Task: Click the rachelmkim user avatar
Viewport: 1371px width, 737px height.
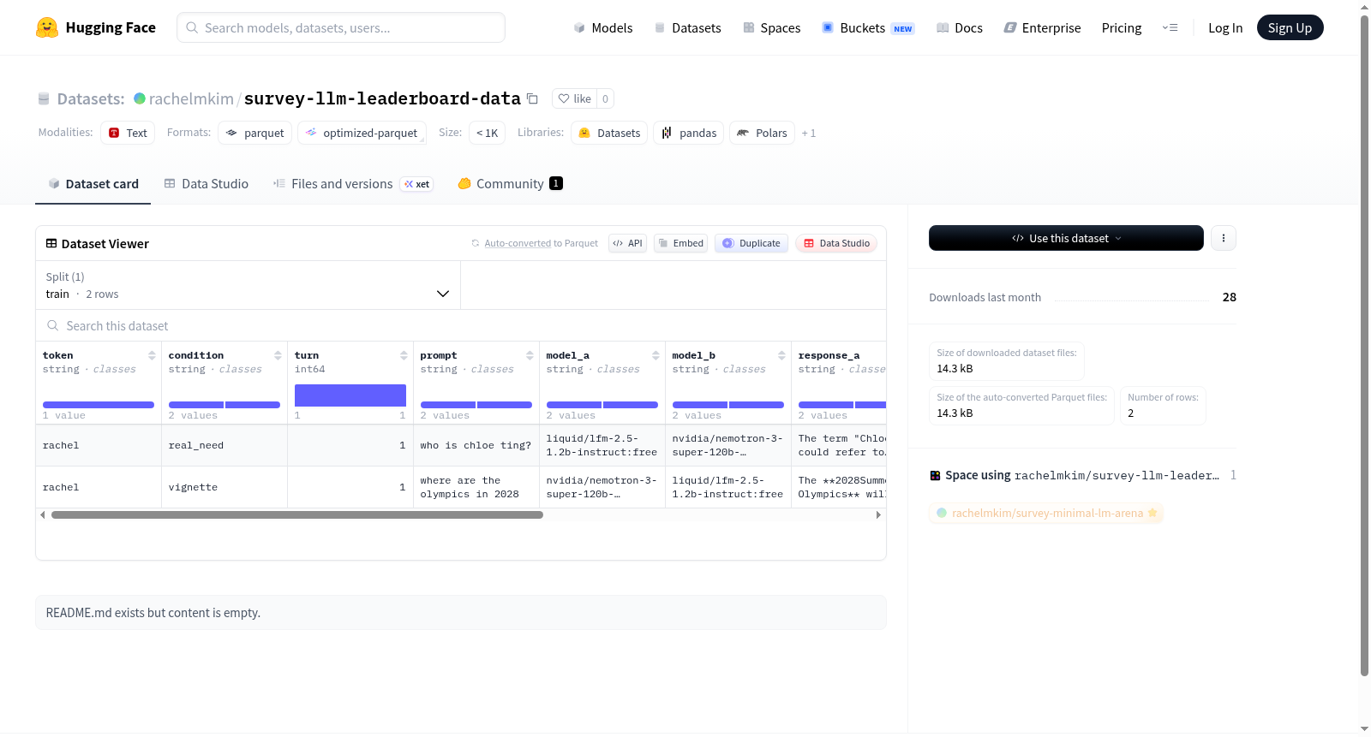Action: point(140,98)
